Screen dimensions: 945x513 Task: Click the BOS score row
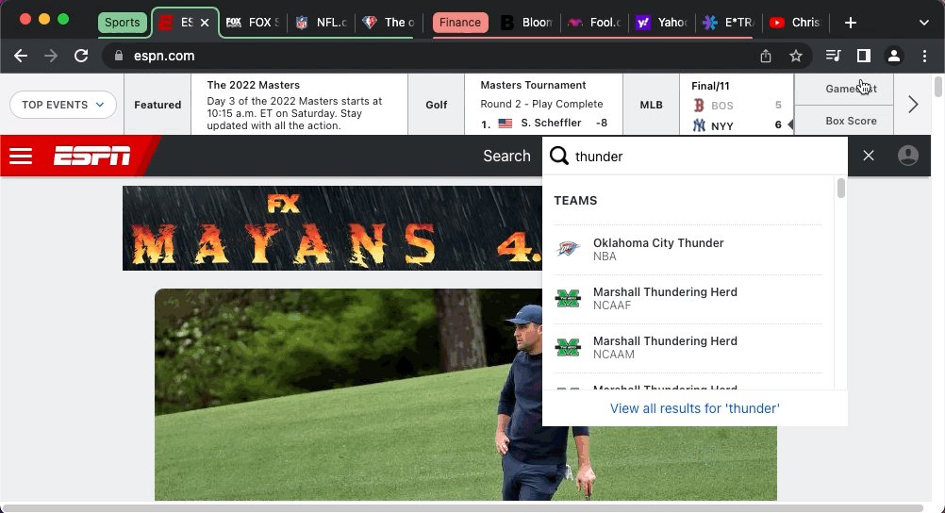point(737,106)
